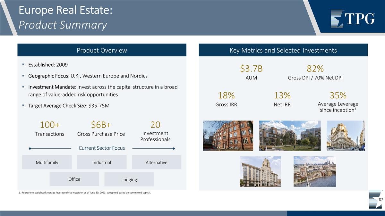This screenshot has height=216, width=385.
Task: Select the Multifamily sector box
Action: click(47, 162)
